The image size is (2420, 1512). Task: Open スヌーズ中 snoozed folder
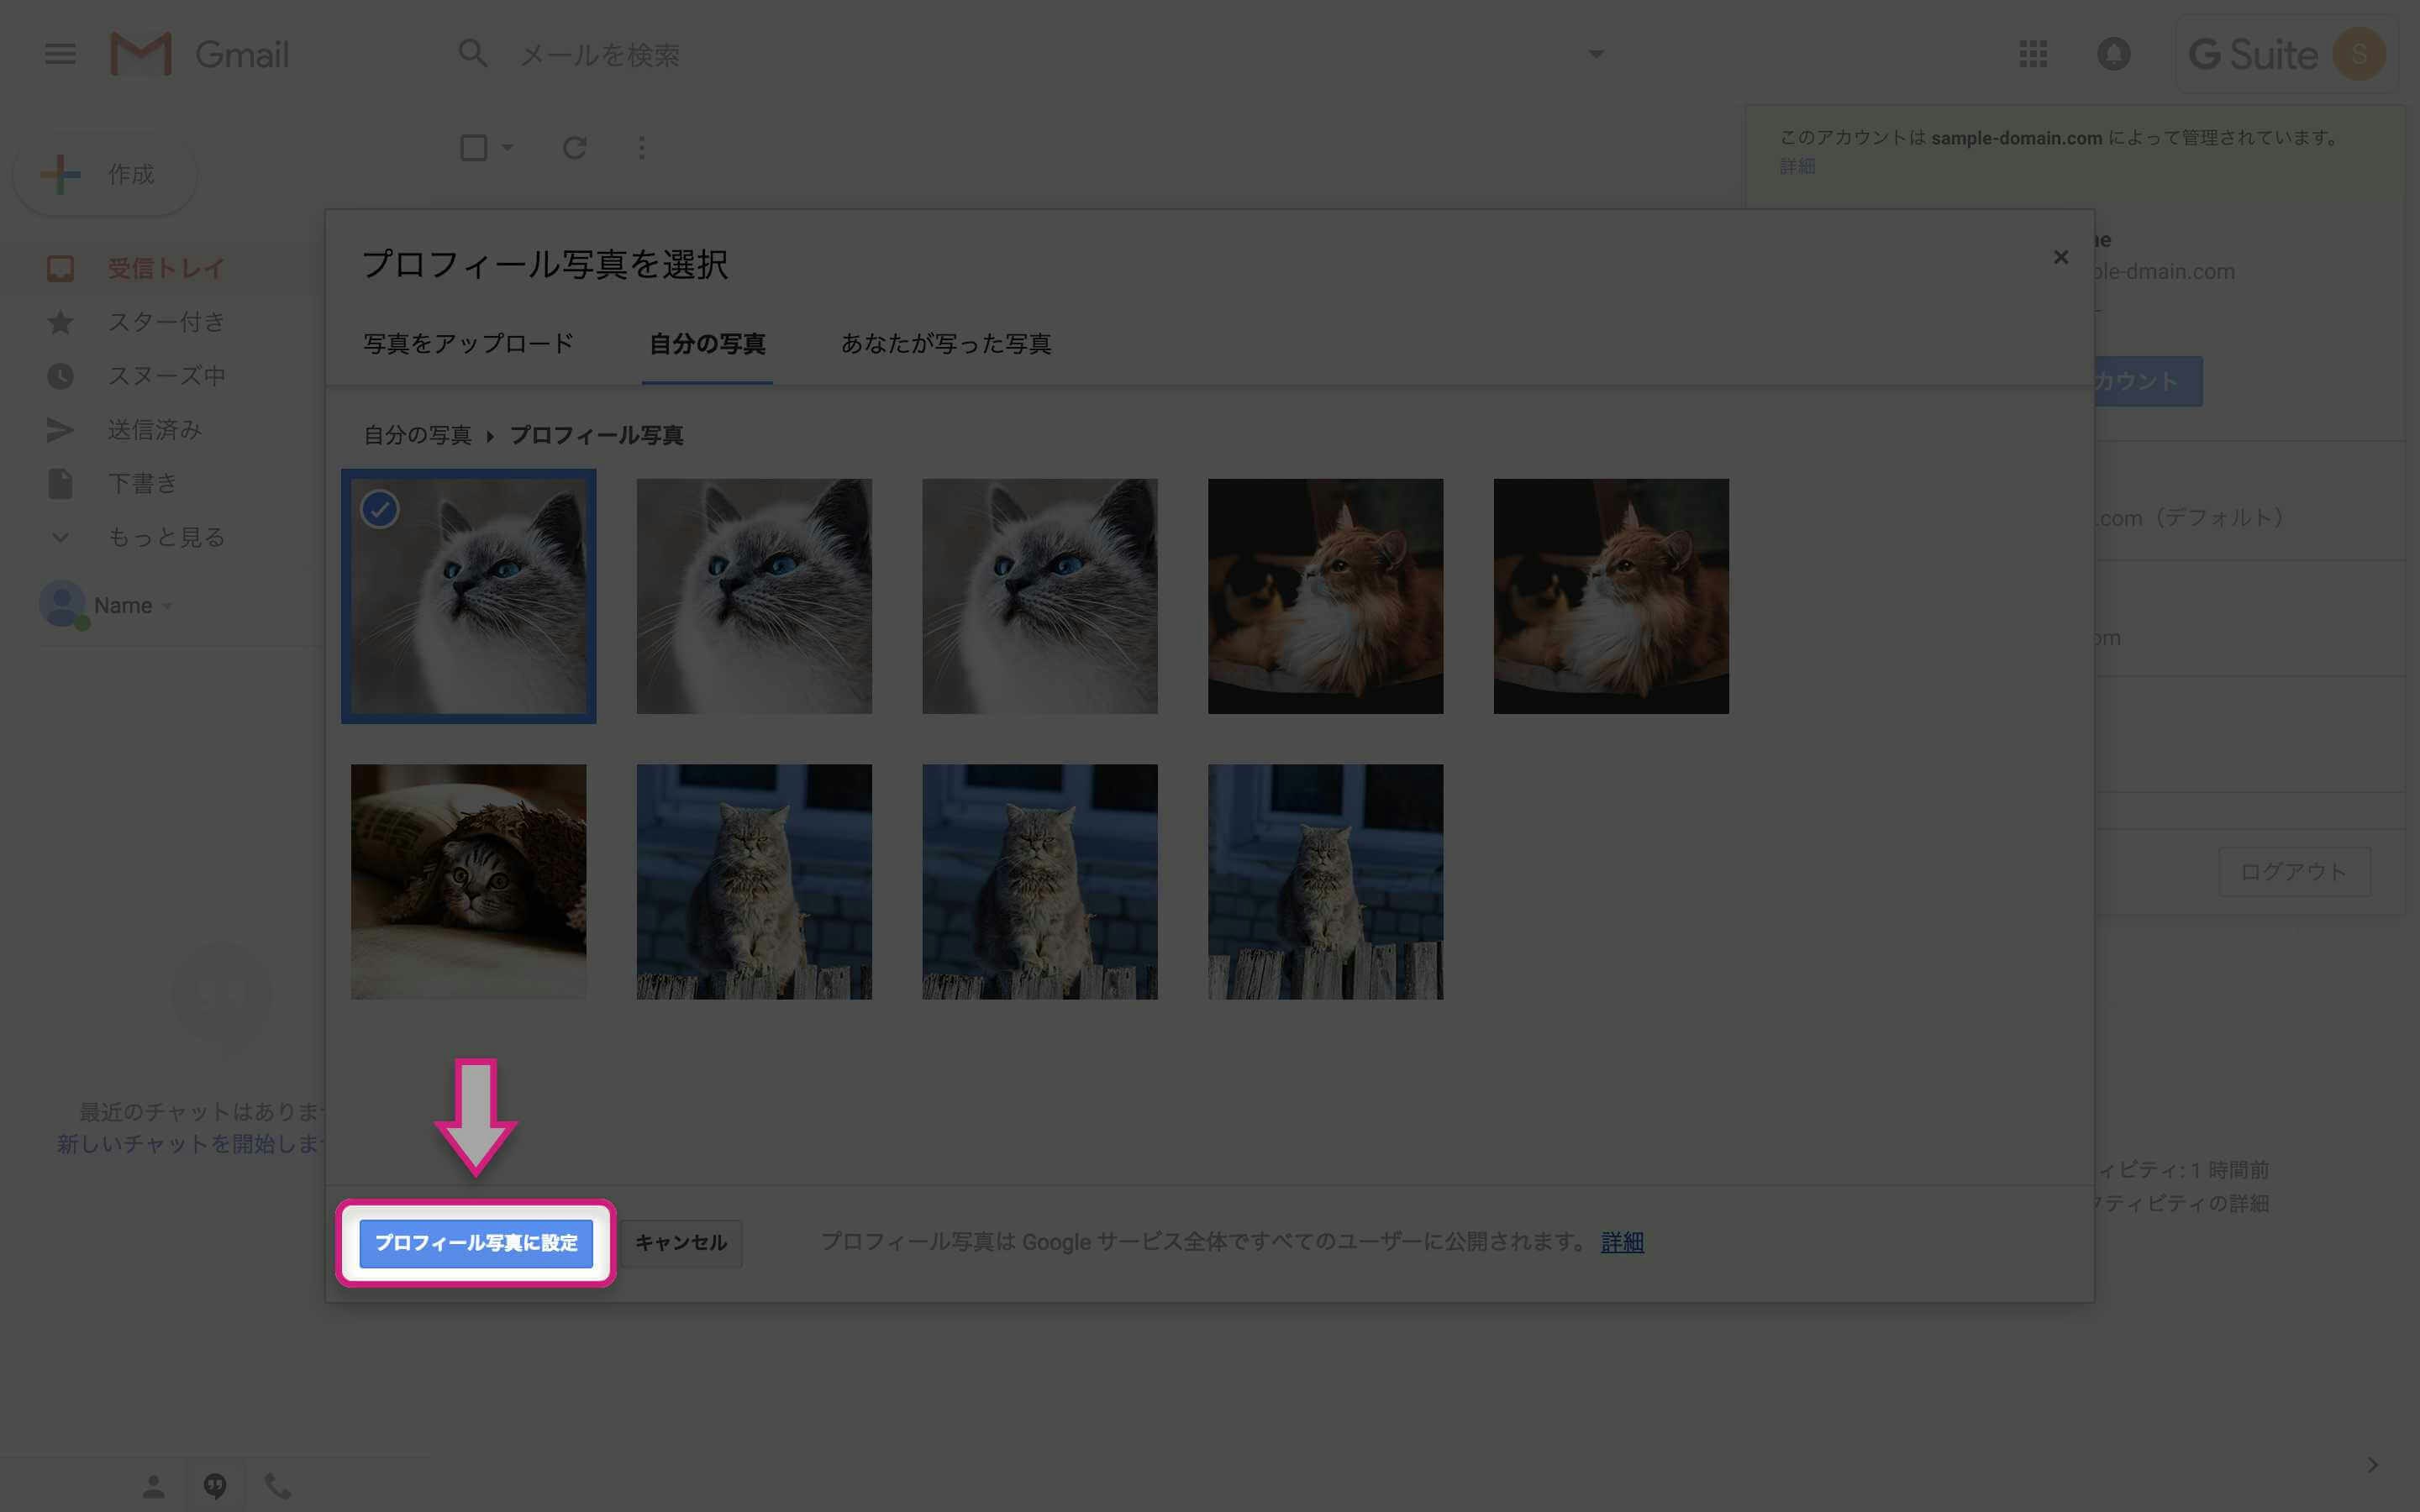click(x=165, y=376)
